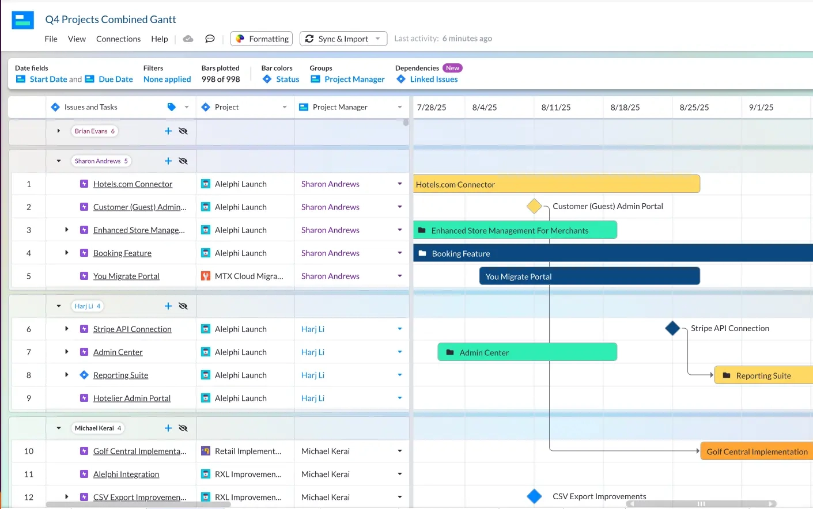Expand the Booking Feature subtasks
This screenshot has height=509, width=813.
pos(67,253)
